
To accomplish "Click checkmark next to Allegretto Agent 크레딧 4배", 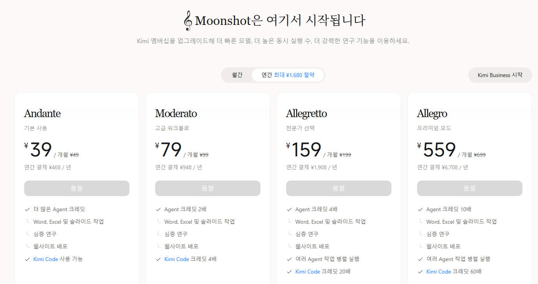I will [x=289, y=209].
